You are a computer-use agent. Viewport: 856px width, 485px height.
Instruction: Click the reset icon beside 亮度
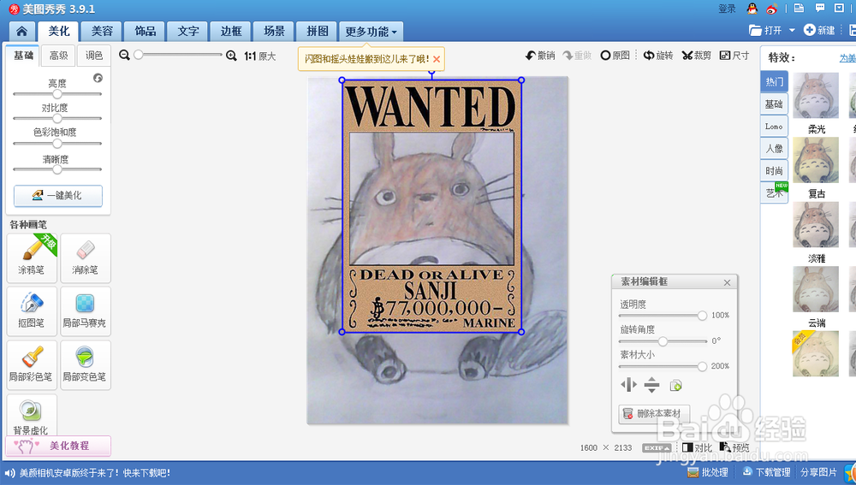tap(98, 78)
